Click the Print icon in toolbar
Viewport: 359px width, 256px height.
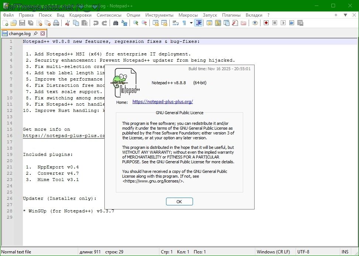[x=56, y=23]
